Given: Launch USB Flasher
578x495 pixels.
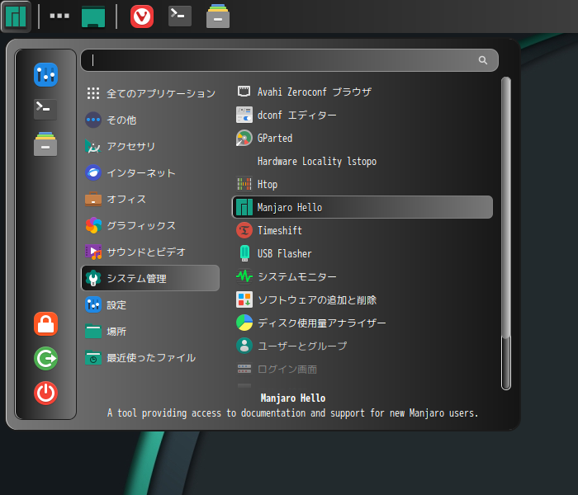Looking at the screenshot, I should click(x=362, y=253).
